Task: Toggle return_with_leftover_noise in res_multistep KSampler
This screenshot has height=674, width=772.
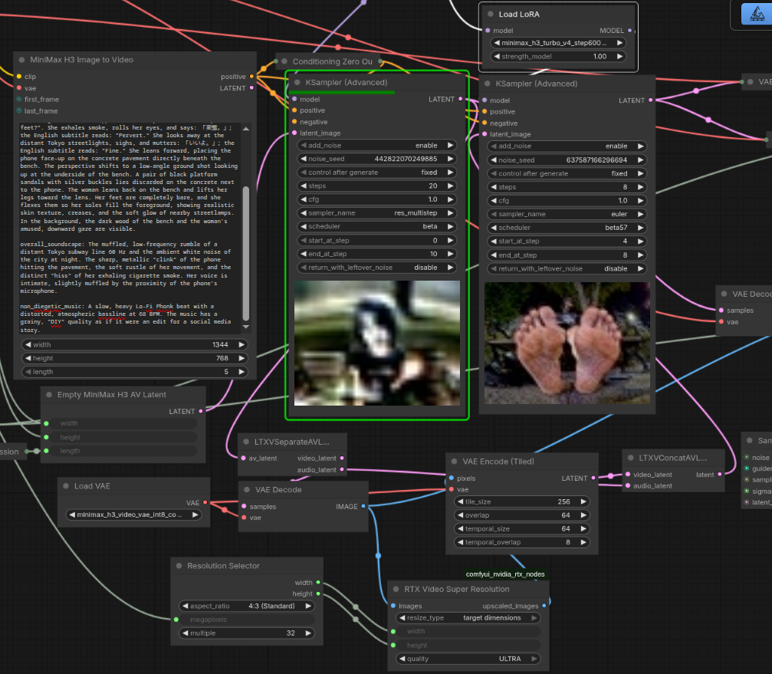Action: pos(376,268)
